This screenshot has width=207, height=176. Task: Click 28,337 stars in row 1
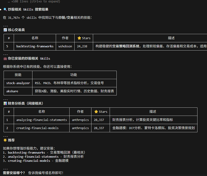[x=100, y=120]
